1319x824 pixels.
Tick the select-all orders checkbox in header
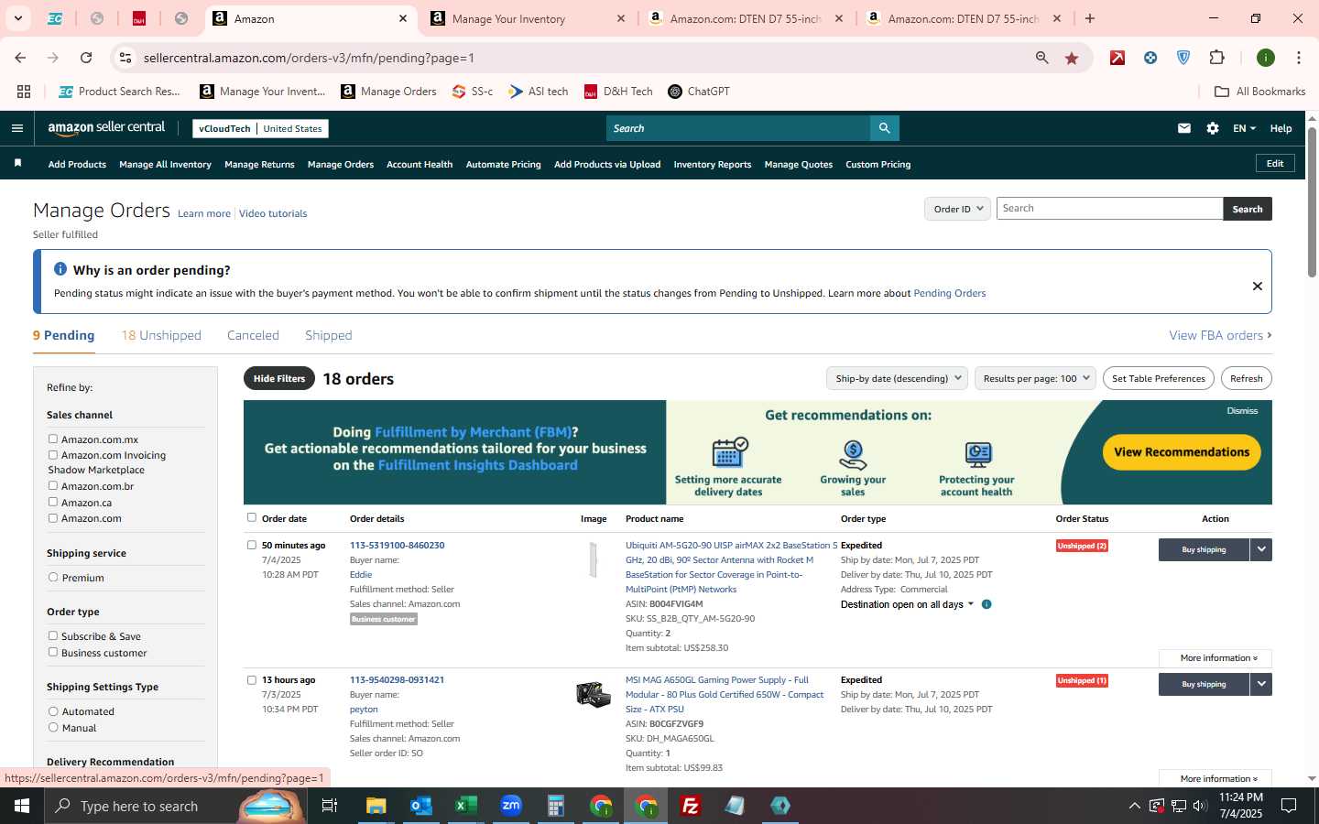coord(252,518)
